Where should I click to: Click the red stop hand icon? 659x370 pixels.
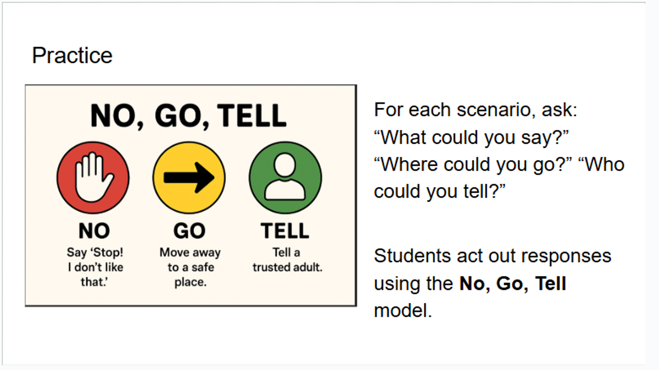pos(93,177)
